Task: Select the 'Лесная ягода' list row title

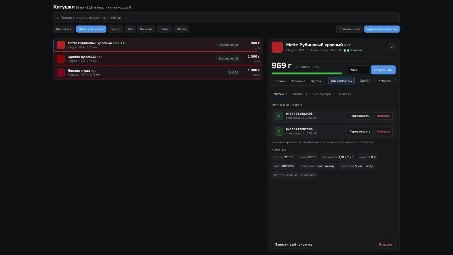Action: point(79,71)
